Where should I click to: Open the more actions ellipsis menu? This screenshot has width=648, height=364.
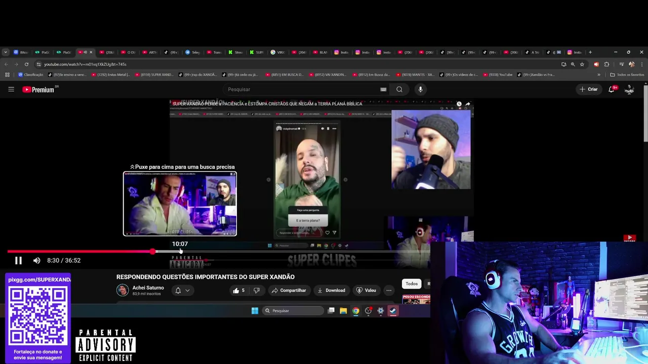[x=389, y=290]
